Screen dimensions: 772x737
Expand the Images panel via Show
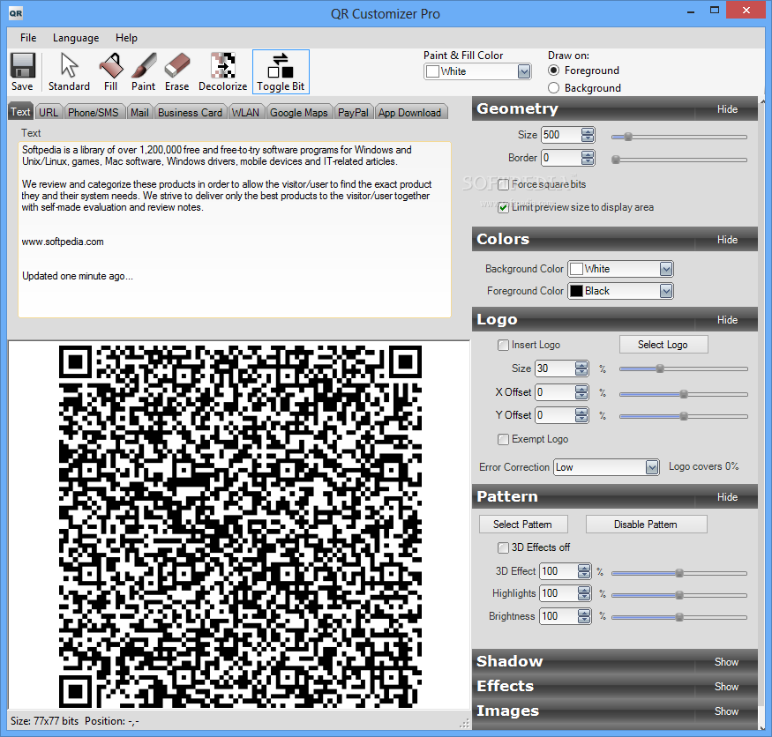[727, 711]
